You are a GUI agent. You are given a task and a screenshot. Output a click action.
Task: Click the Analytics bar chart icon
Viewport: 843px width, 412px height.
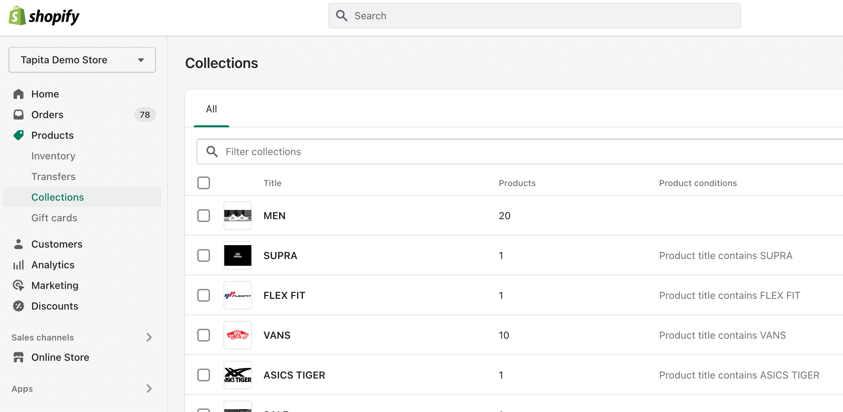(x=19, y=265)
